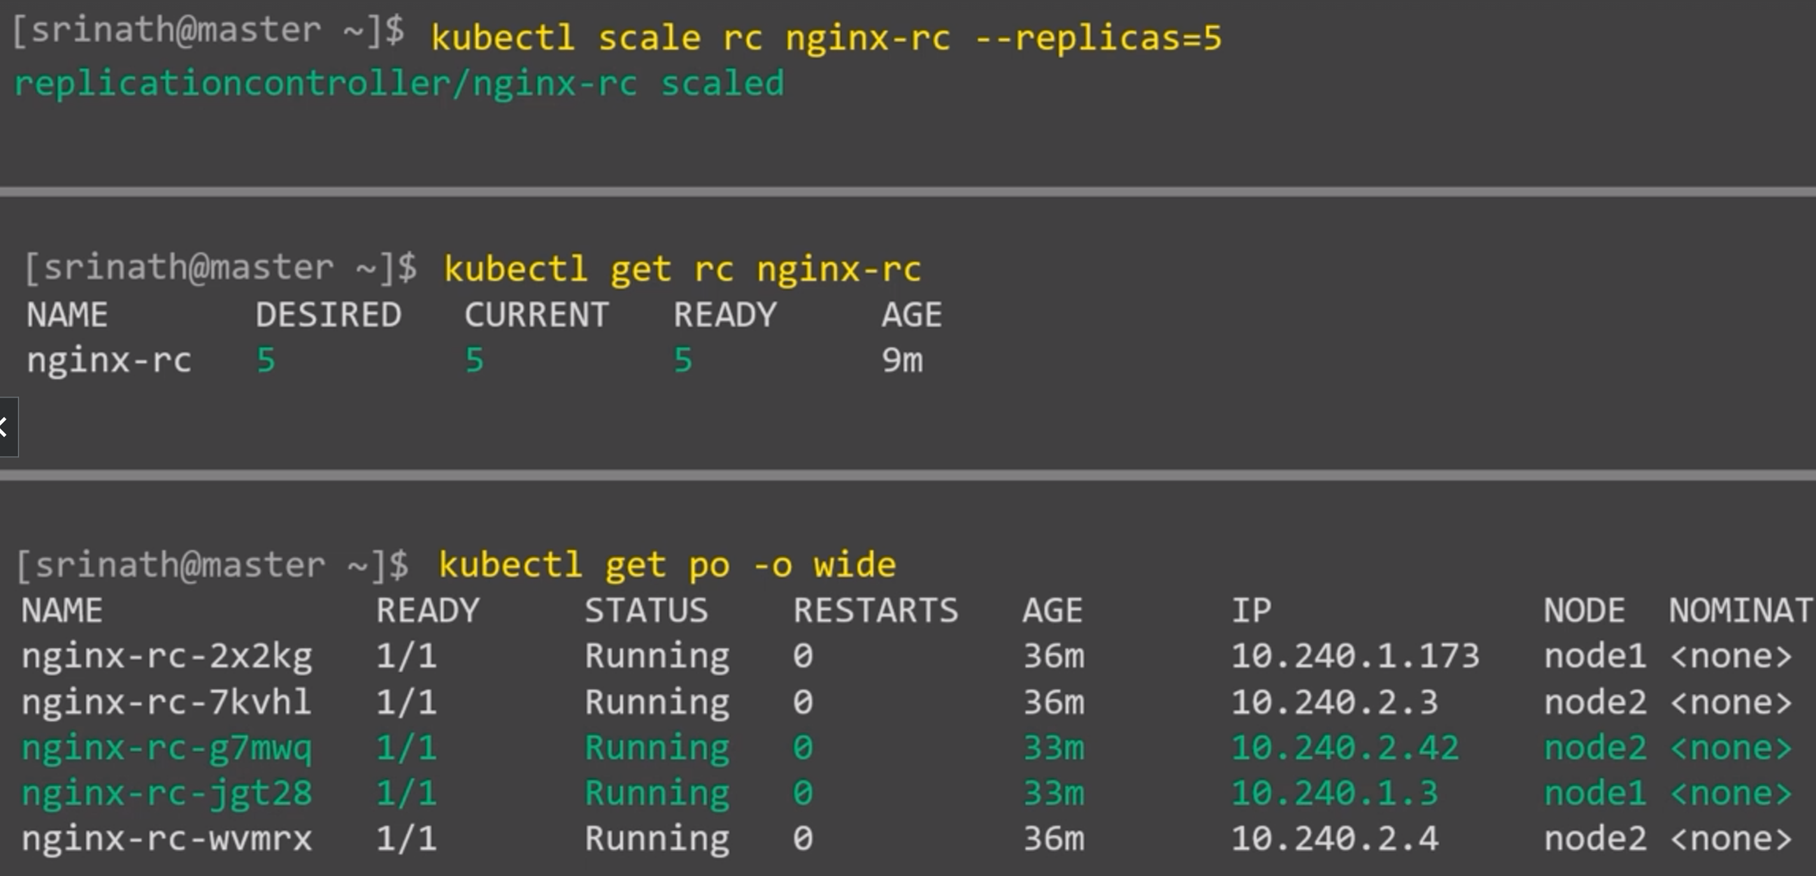Click node2 in the nginx-rc-wvmrx row
The image size is (1816, 876).
[1594, 839]
